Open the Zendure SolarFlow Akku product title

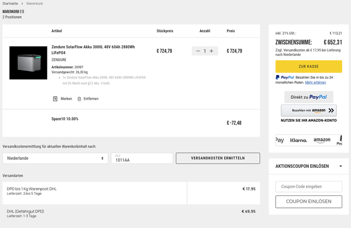[x=93, y=50]
